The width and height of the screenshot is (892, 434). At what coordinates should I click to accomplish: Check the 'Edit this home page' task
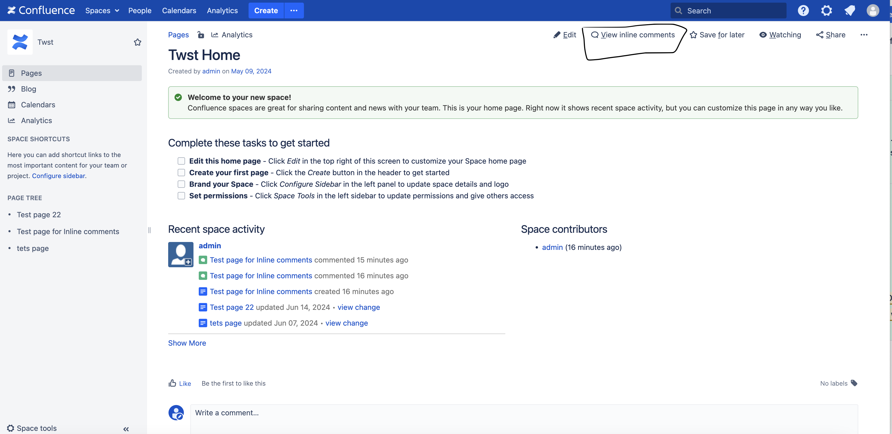pyautogui.click(x=181, y=161)
